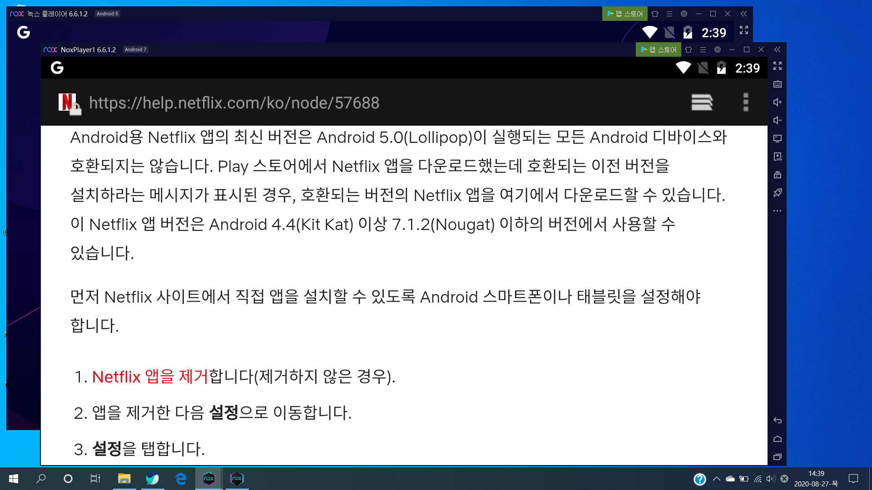Open the NoxPlayer1 hamburger menu
The width and height of the screenshot is (872, 490).
(x=703, y=49)
